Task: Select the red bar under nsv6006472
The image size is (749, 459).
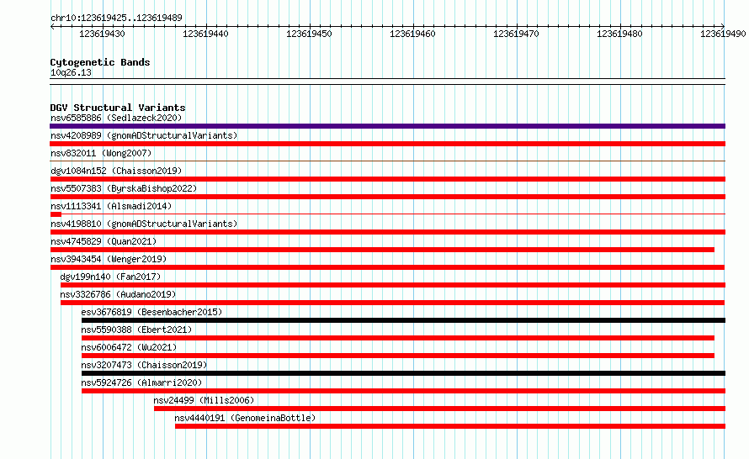Action: pos(398,356)
